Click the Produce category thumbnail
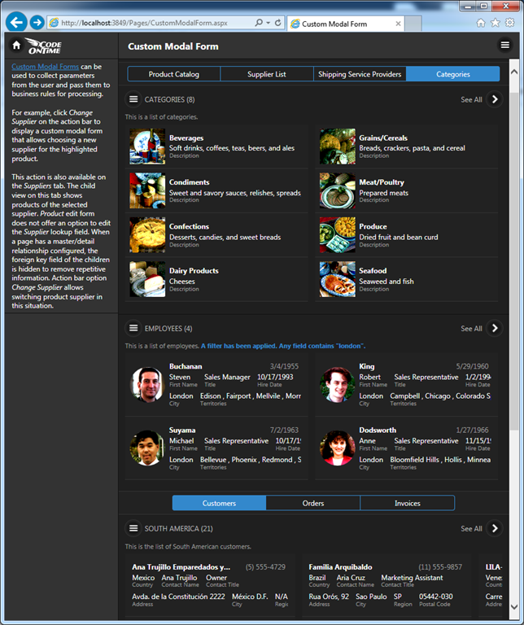 pyautogui.click(x=337, y=234)
